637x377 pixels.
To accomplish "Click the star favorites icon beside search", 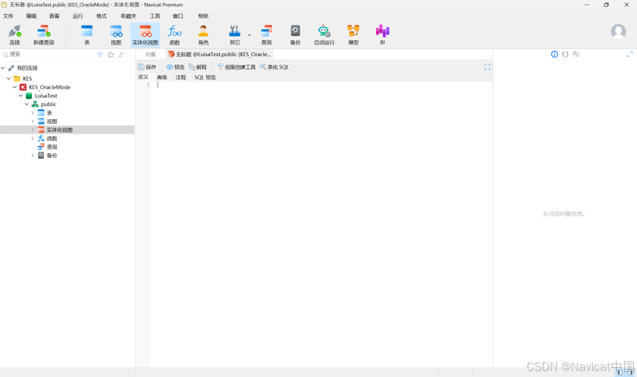I will coord(110,54).
